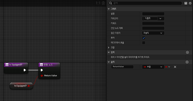The height and width of the screenshot is (101, 193).
Task: Click the ReturnValue name field
Action: 122,67
